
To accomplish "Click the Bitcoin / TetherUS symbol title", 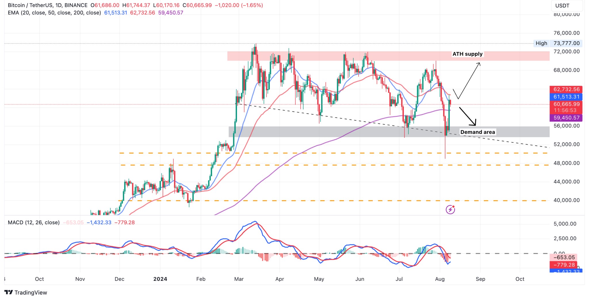I will (x=48, y=5).
